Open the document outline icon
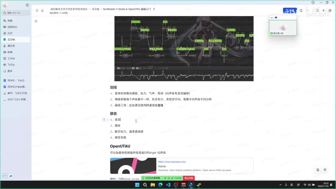The image size is (336, 189). [x=36, y=21]
